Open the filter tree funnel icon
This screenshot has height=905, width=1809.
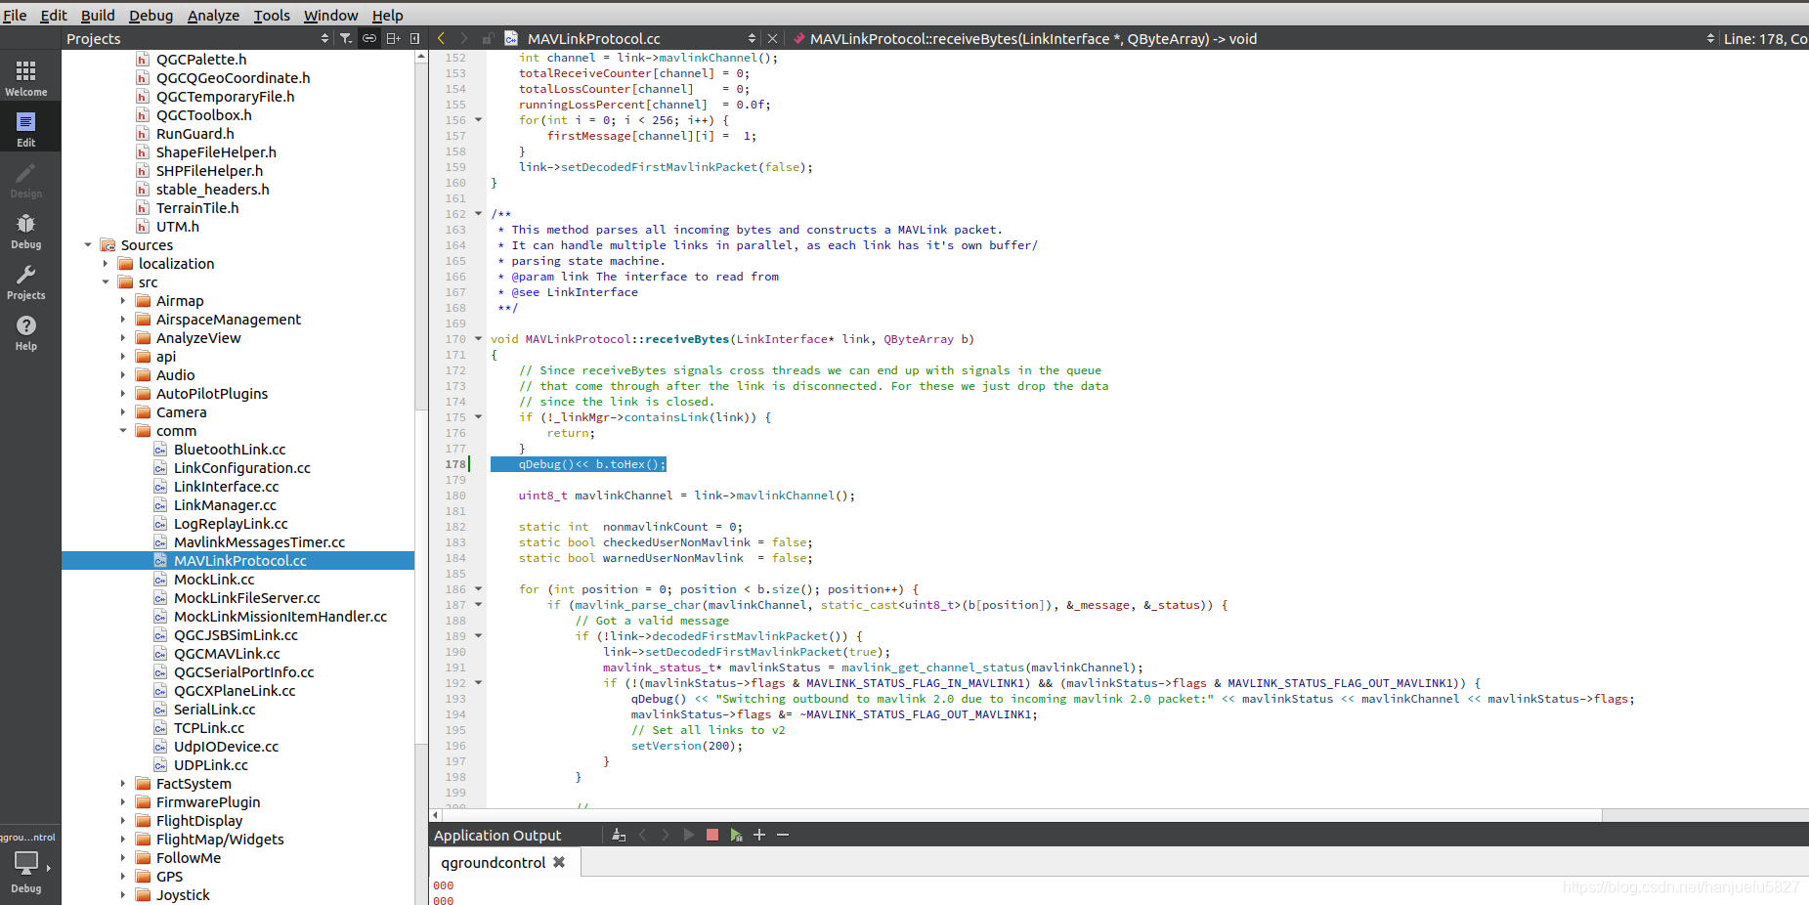click(346, 38)
